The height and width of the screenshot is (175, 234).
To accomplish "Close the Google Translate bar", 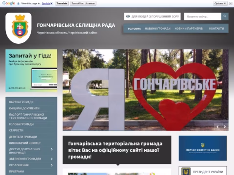I will coord(231,3).
